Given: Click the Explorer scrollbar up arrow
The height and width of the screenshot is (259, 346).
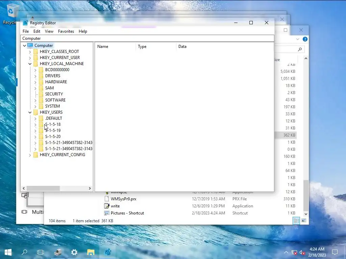Looking at the screenshot, I should pyautogui.click(x=306, y=58).
